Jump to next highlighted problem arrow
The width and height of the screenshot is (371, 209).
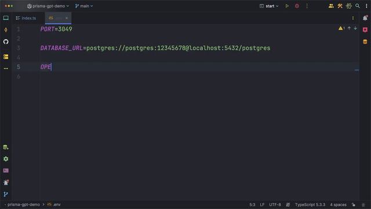(x=355, y=28)
